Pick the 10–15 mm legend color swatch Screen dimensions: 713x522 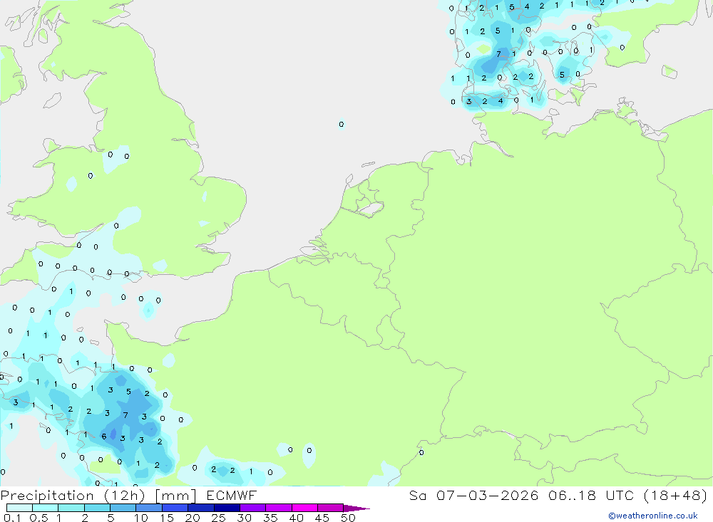click(149, 508)
